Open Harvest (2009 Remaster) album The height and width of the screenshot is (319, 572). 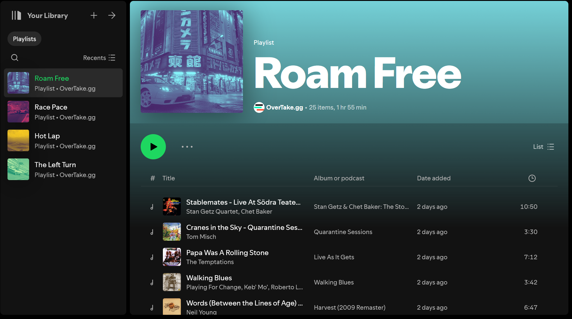point(349,308)
